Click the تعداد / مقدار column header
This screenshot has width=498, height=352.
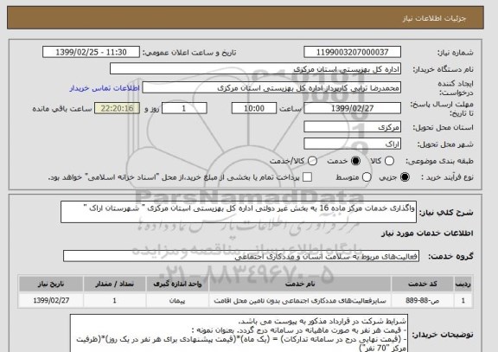pos(115,284)
